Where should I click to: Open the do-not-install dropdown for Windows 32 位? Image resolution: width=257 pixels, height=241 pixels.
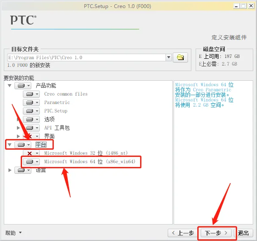[x=31, y=153]
